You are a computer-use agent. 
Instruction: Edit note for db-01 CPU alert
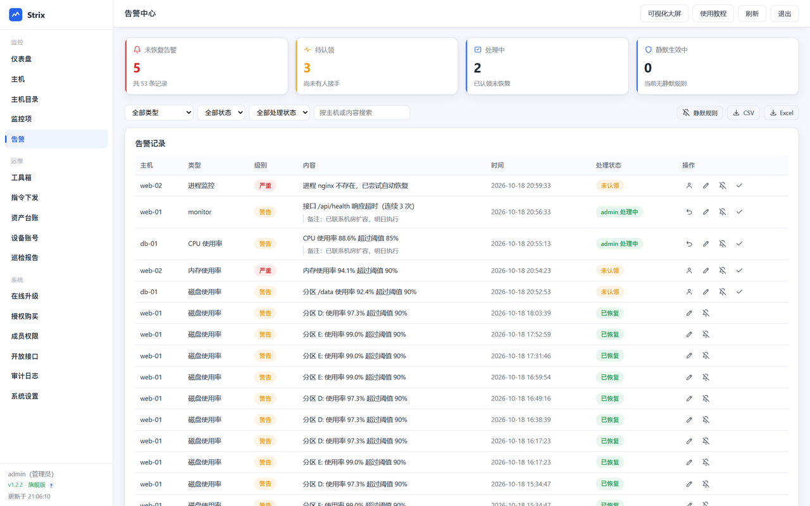[706, 244]
